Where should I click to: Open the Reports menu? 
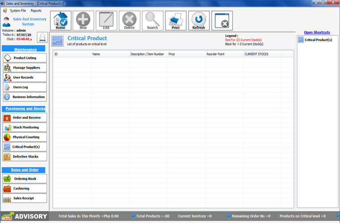(36, 11)
